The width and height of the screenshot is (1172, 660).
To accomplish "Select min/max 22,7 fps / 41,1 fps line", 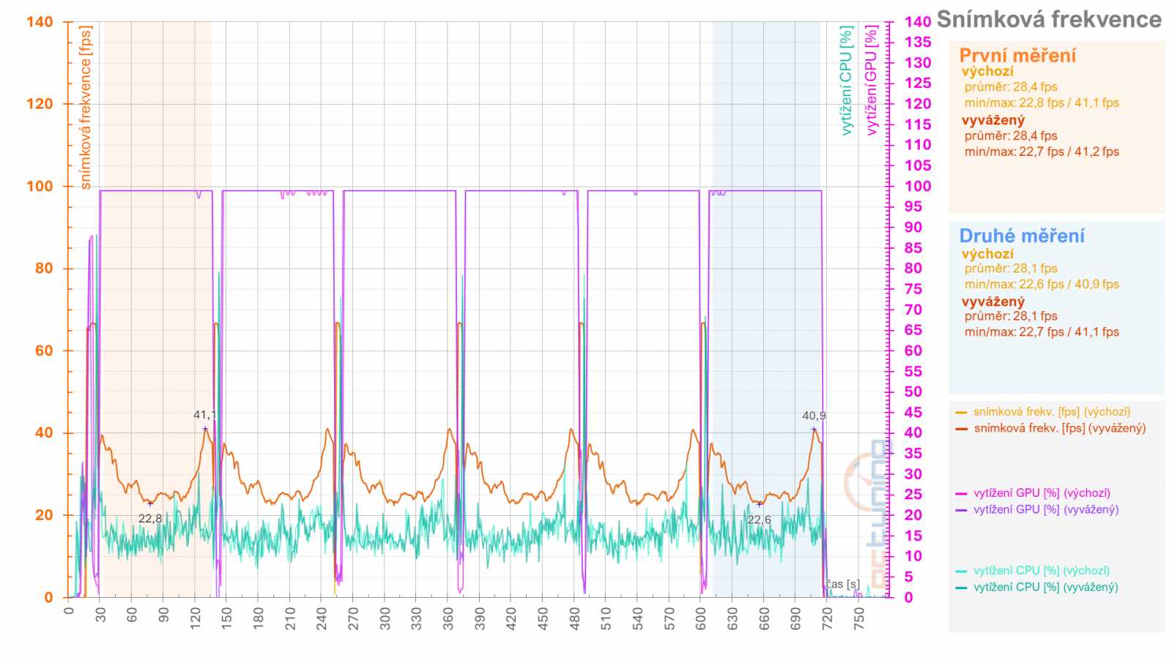I will 1042,331.
